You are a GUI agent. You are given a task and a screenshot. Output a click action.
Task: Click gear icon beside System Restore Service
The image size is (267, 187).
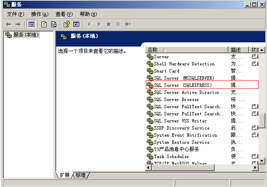pos(150,142)
